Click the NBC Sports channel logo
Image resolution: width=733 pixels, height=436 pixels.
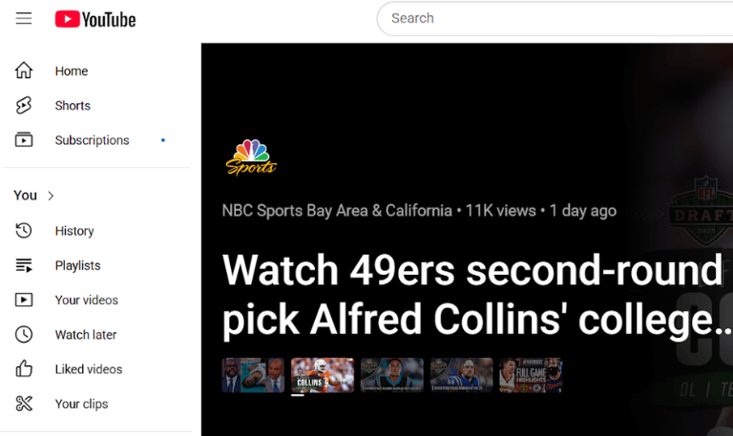[x=251, y=158]
